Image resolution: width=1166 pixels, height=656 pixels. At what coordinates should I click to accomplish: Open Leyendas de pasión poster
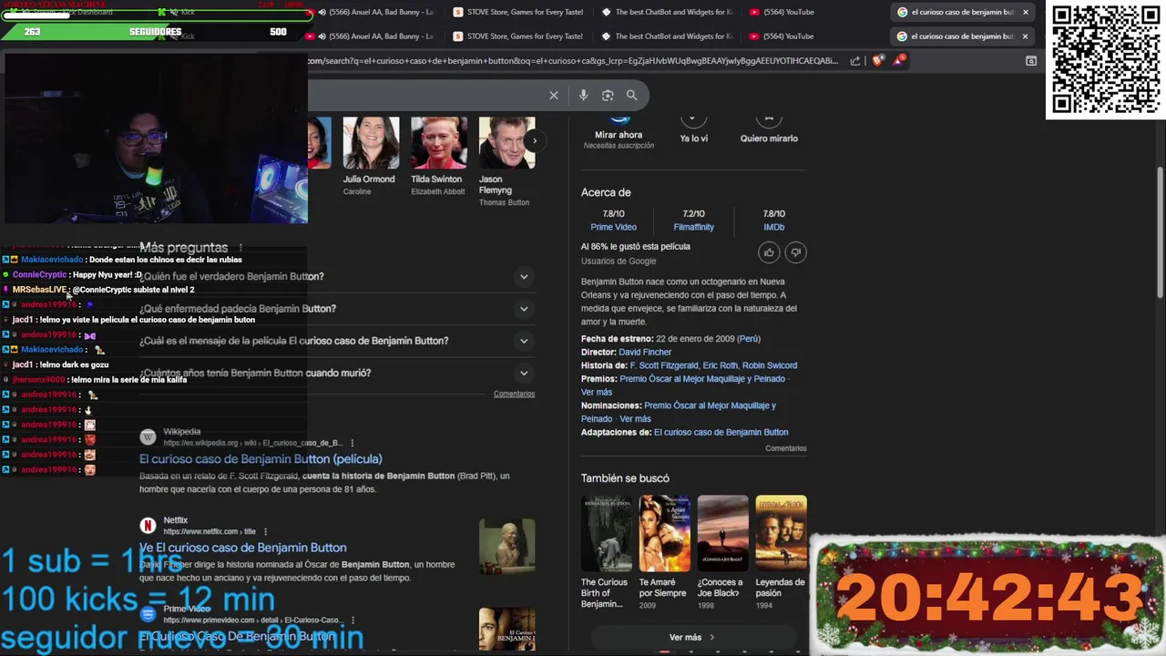[781, 533]
